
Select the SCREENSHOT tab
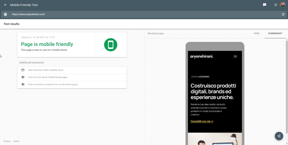pos(275,33)
